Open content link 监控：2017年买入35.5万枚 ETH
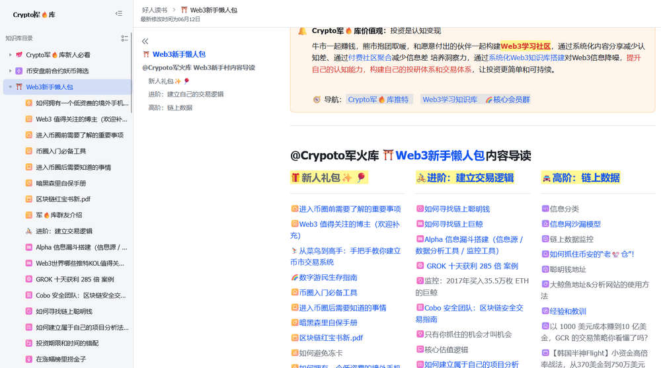Screen dimensions: 661x368 click(472, 287)
